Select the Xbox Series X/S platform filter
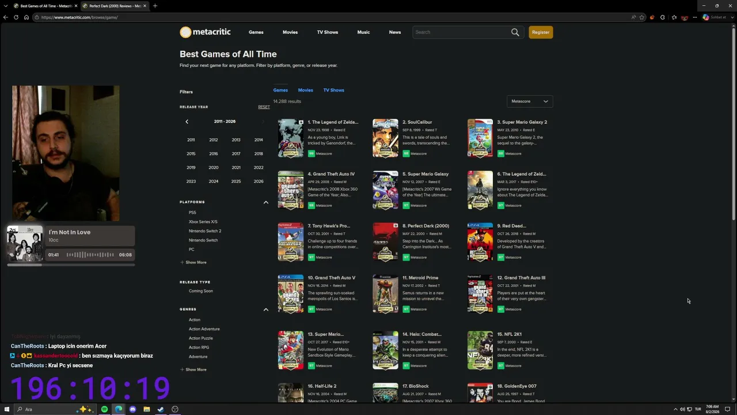This screenshot has height=415, width=737. tap(203, 222)
